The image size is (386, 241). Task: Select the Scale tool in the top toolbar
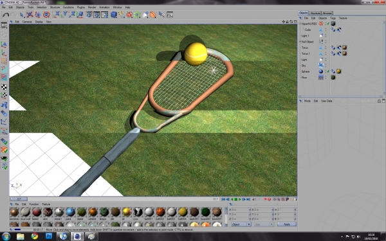38,15
